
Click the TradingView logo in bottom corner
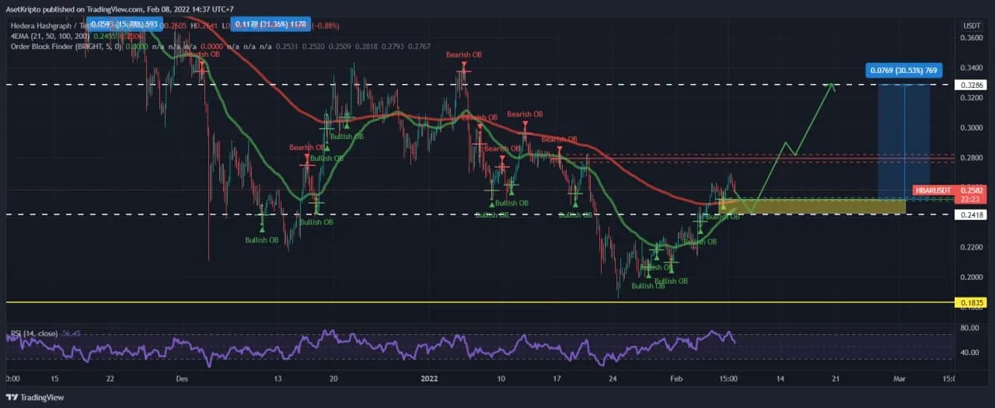pyautogui.click(x=36, y=398)
